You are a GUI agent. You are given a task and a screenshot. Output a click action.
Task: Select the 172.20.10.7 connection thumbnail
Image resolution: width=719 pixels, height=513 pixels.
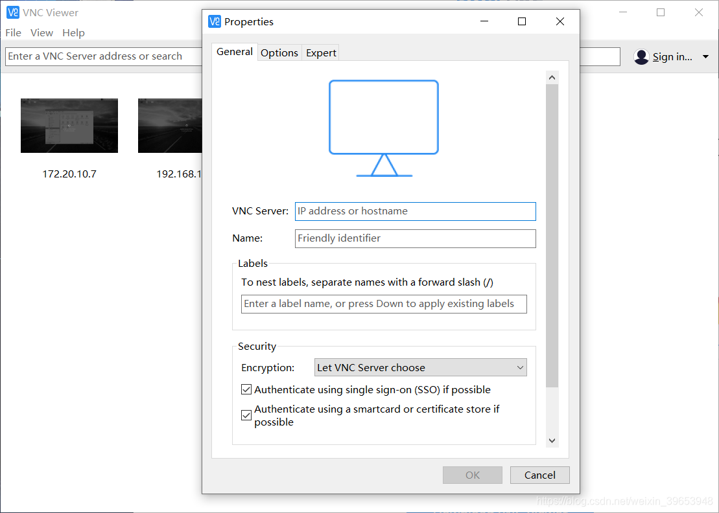pyautogui.click(x=69, y=126)
